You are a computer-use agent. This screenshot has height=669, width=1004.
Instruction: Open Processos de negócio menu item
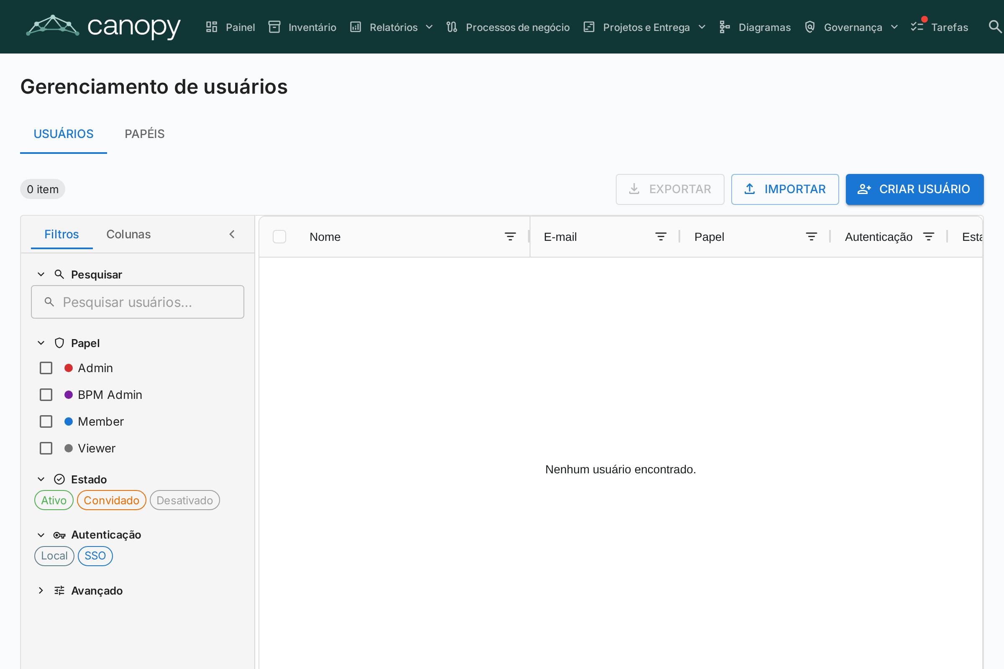click(508, 27)
